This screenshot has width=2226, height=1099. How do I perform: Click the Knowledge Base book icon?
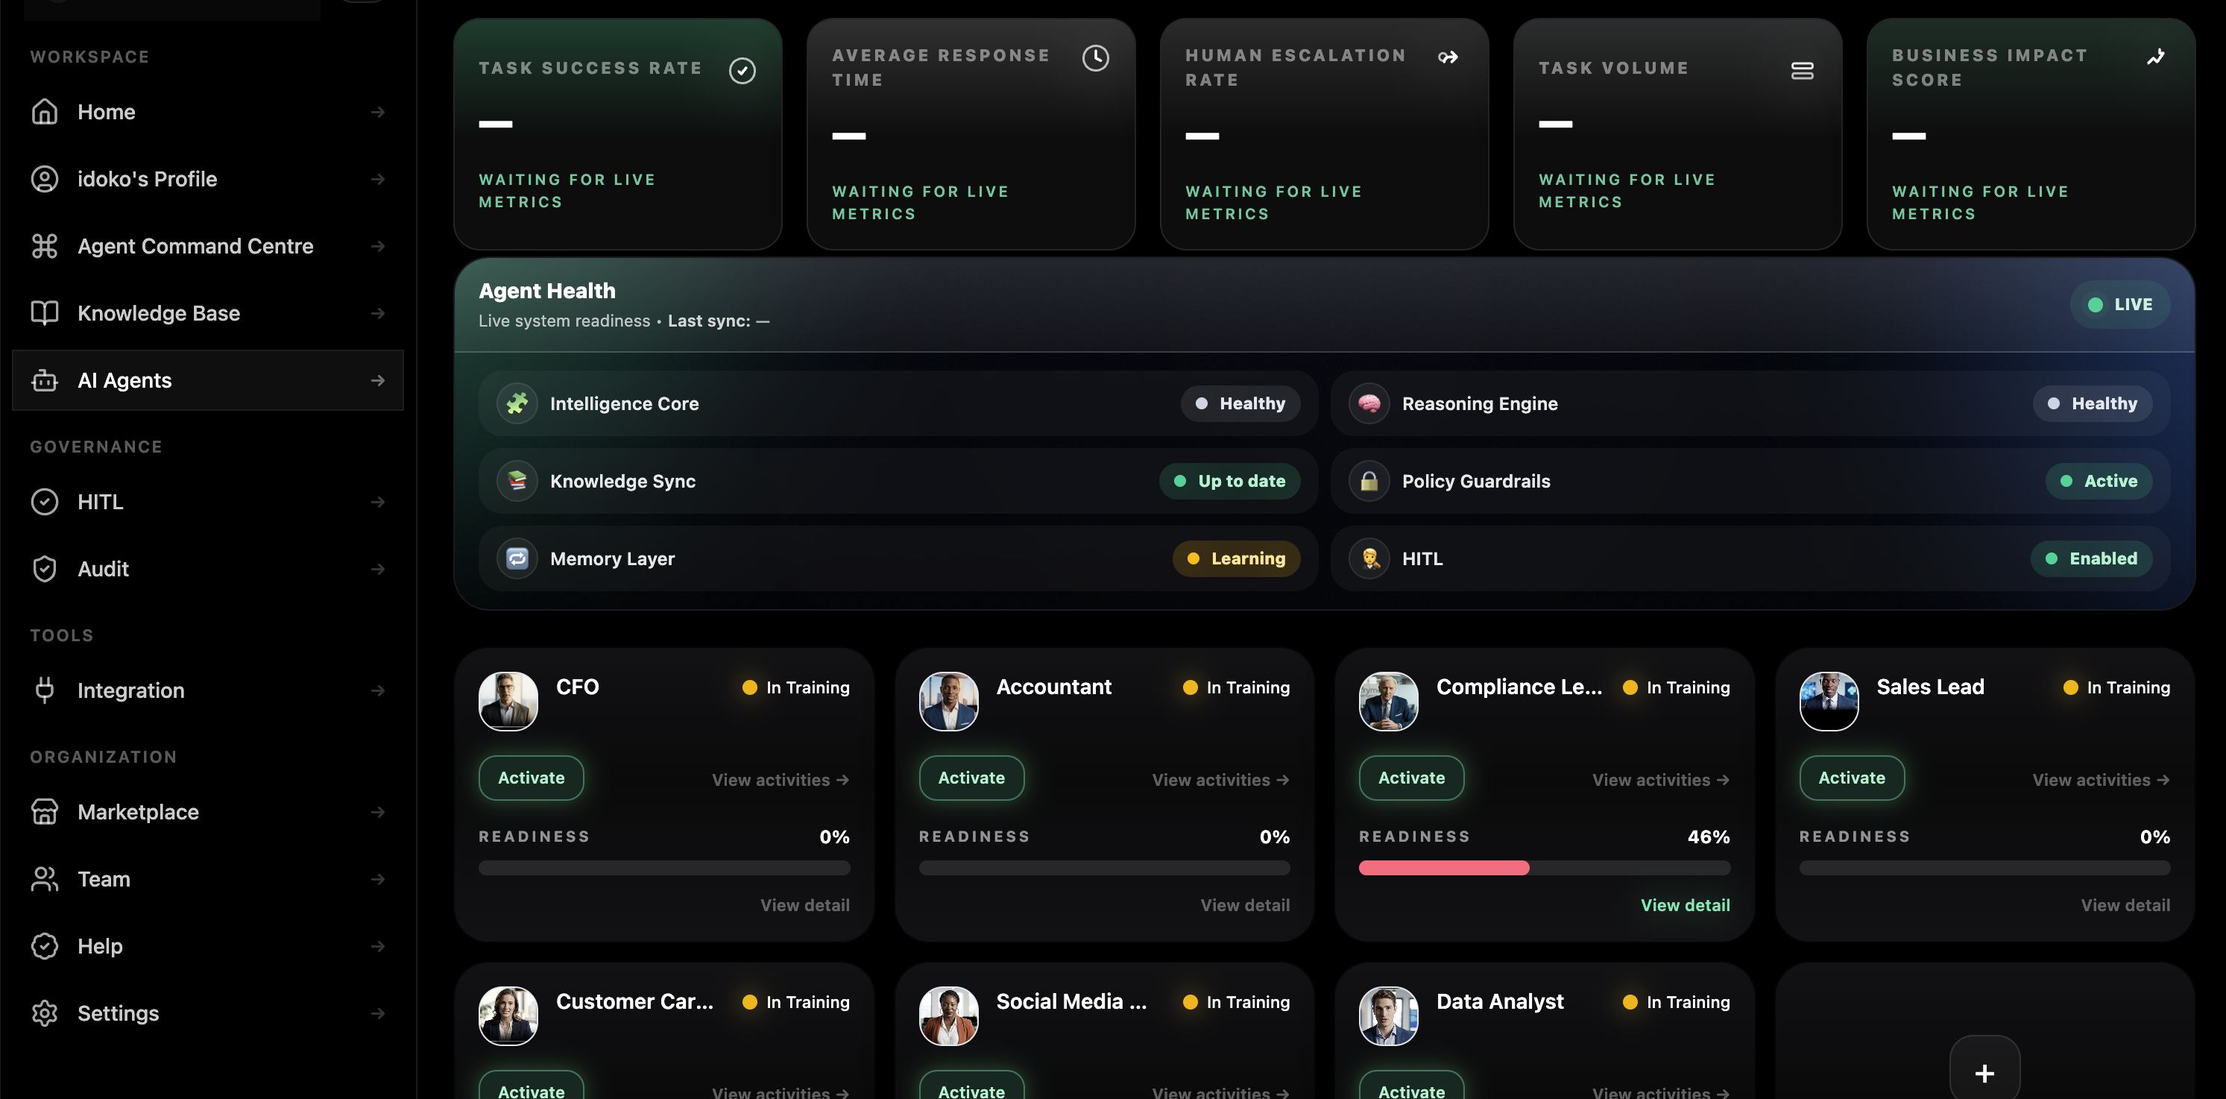tap(44, 312)
